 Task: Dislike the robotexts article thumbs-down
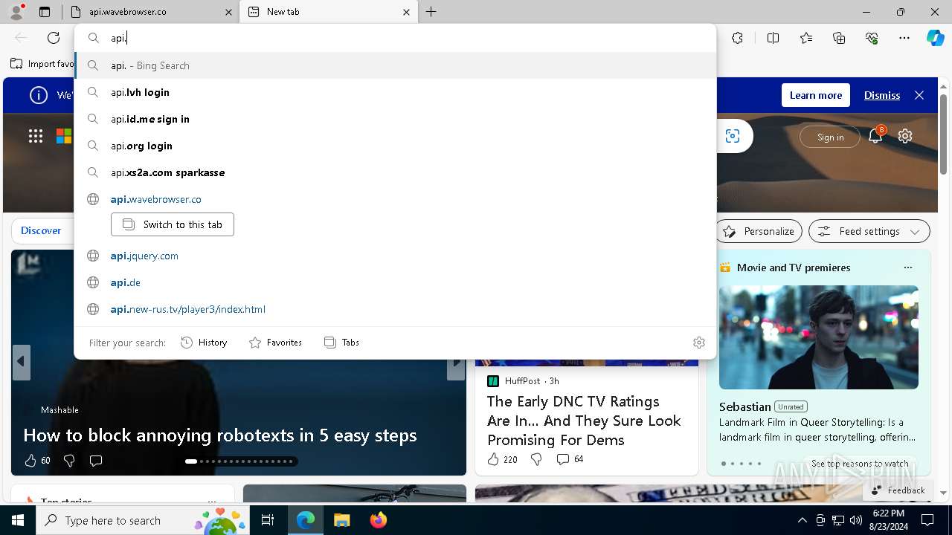pos(69,461)
